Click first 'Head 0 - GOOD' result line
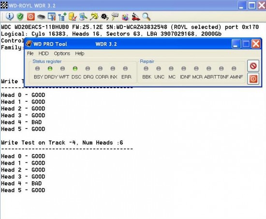Image resolution: width=266 pixels, height=219 pixels. (23, 95)
